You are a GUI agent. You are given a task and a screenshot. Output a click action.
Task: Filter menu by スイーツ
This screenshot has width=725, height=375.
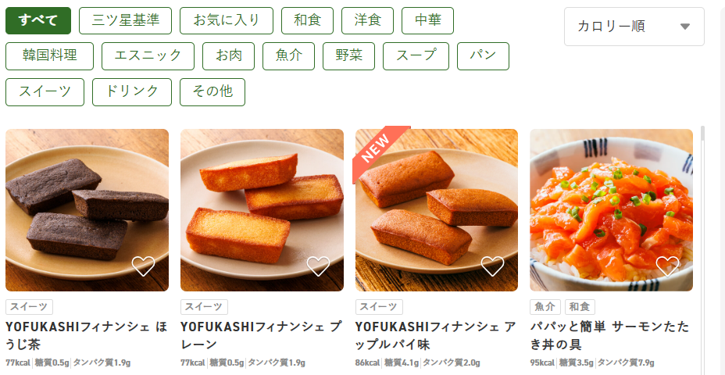coord(45,92)
